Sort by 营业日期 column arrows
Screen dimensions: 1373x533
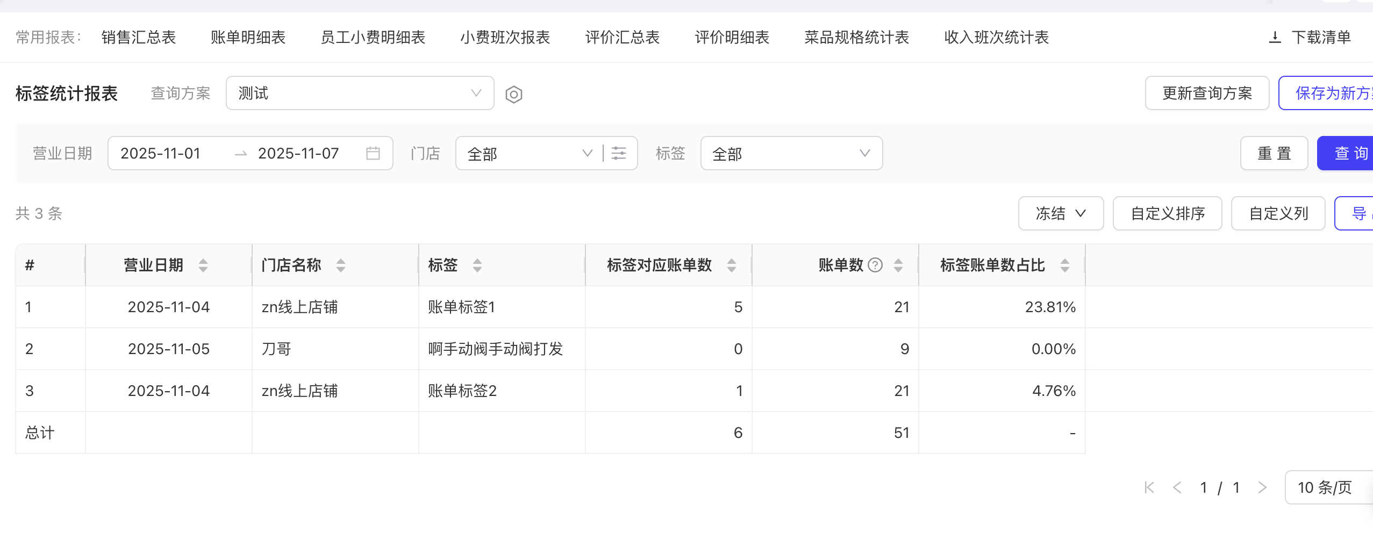pos(203,265)
